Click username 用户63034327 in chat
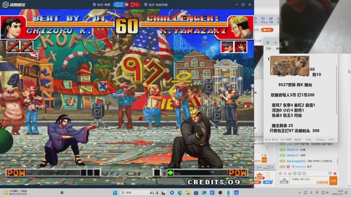The image size is (351, 197). click(x=299, y=167)
